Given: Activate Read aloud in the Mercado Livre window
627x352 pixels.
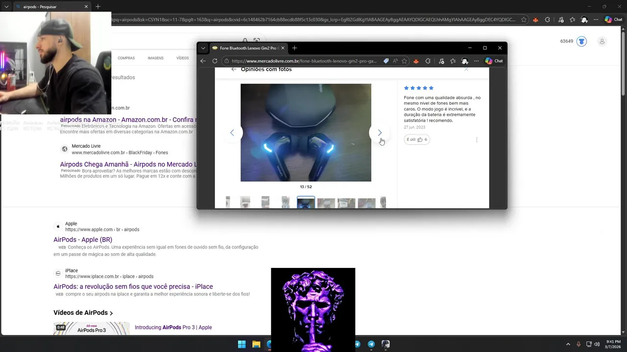Looking at the screenshot, I should pyautogui.click(x=395, y=61).
